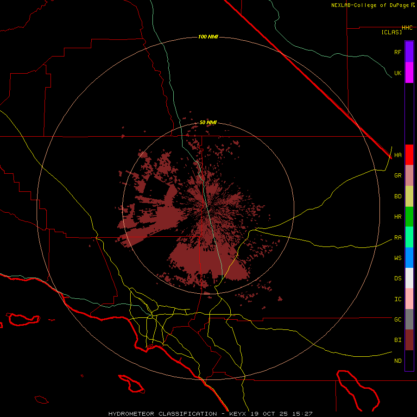This screenshot has height=417, width=417.
Task: Click the GR pink-brown legend swatch
Action: coord(409,176)
